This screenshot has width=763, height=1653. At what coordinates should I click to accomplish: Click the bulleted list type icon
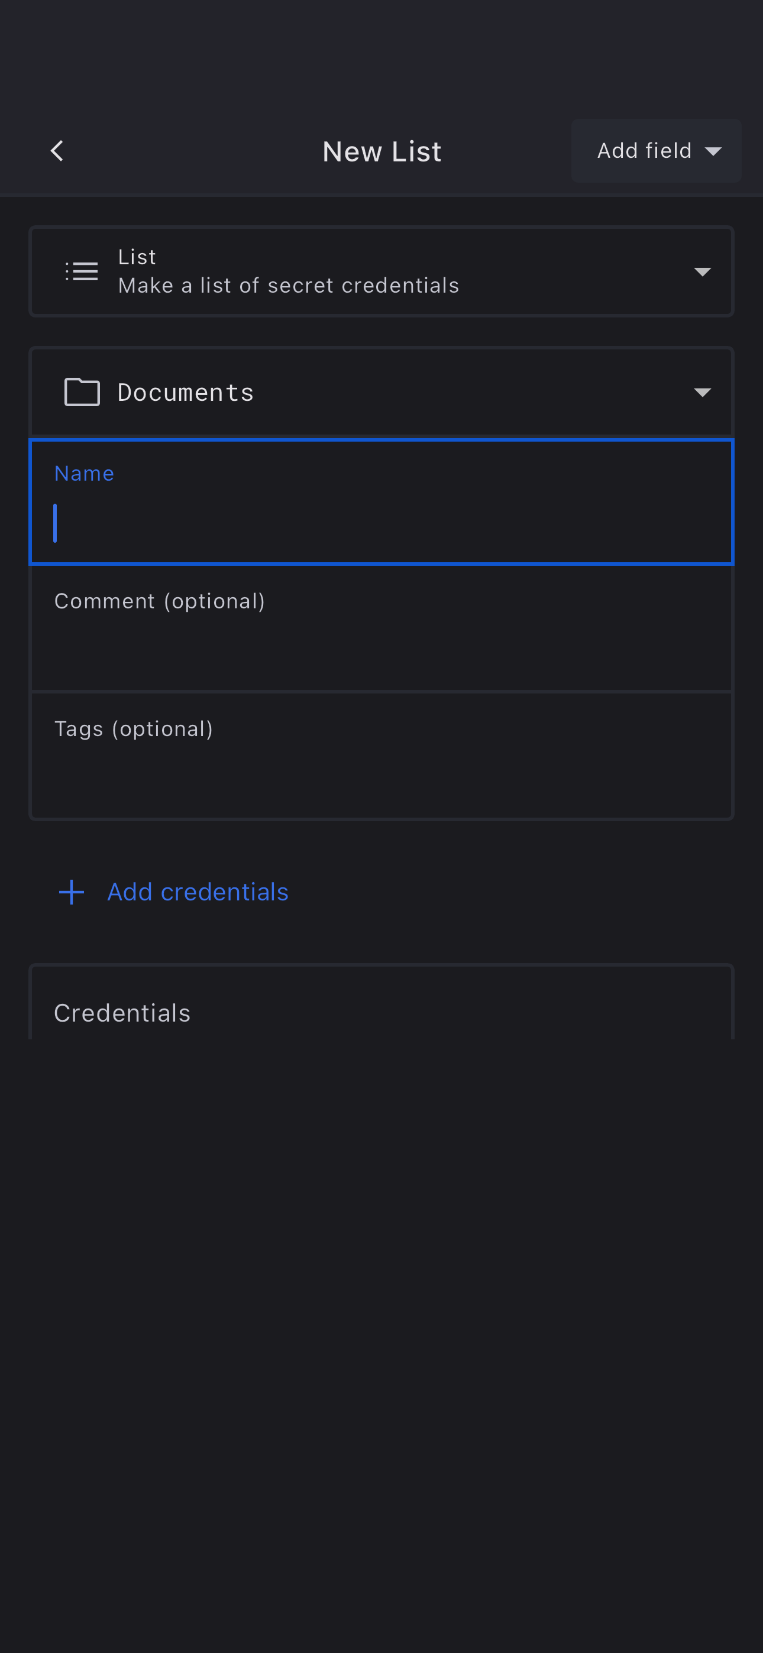click(82, 271)
